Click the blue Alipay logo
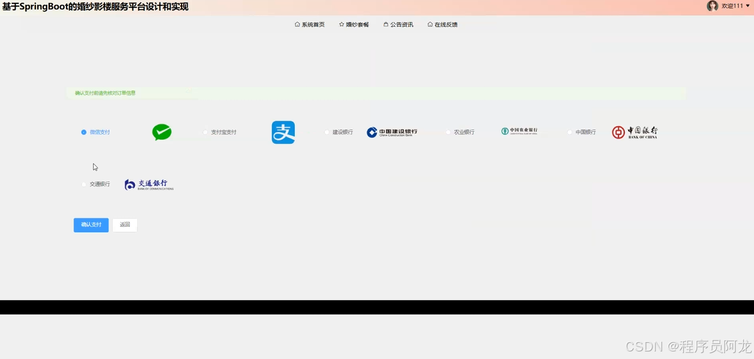 tap(283, 132)
